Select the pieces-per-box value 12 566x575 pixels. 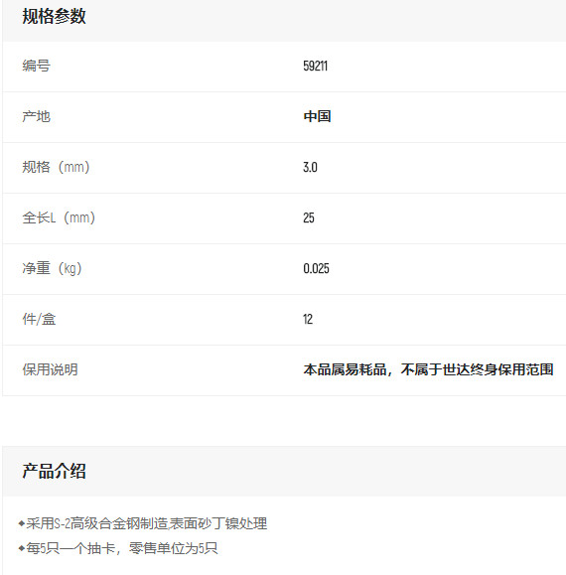tap(308, 319)
